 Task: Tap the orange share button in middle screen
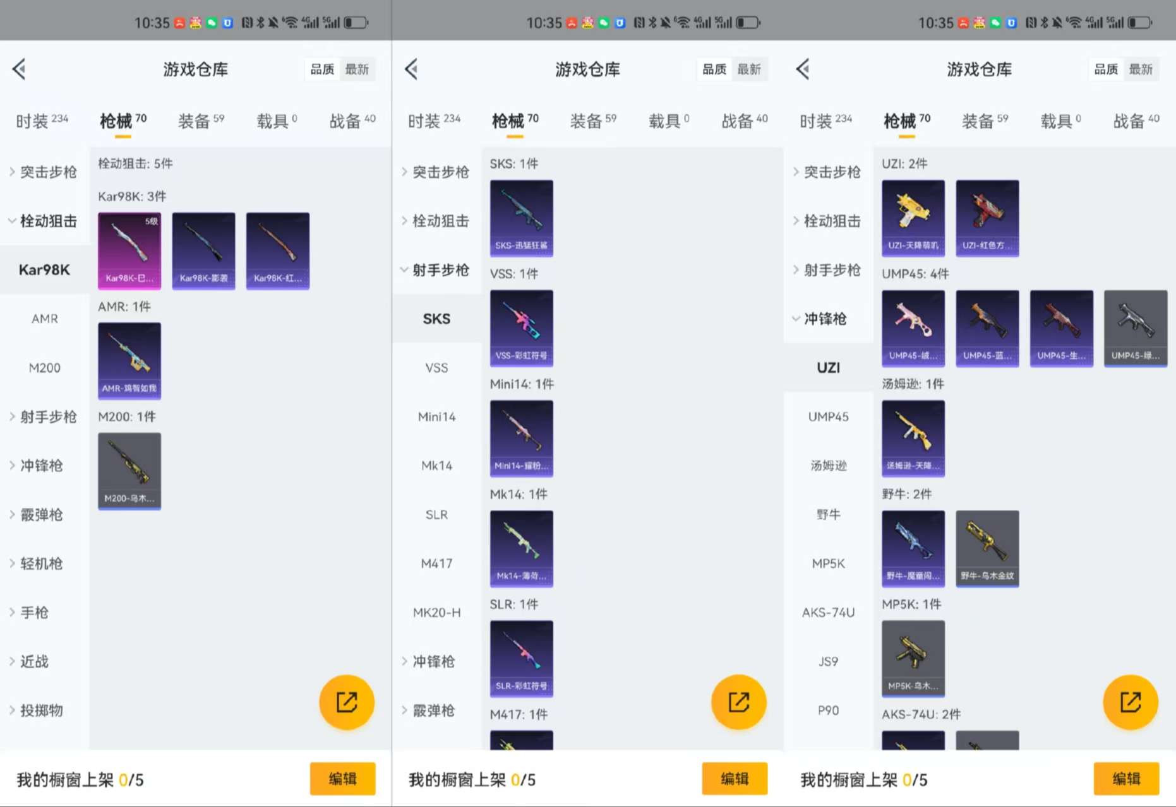739,702
